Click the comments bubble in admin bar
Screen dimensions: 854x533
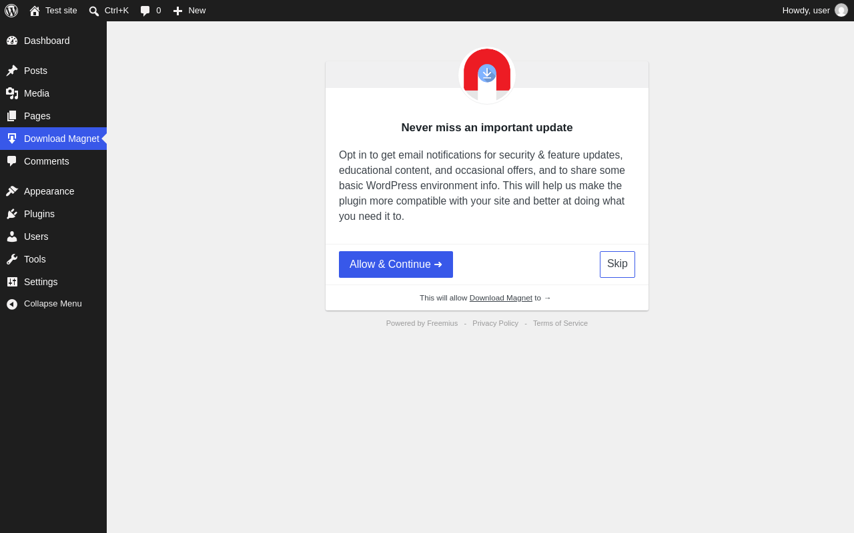(145, 11)
